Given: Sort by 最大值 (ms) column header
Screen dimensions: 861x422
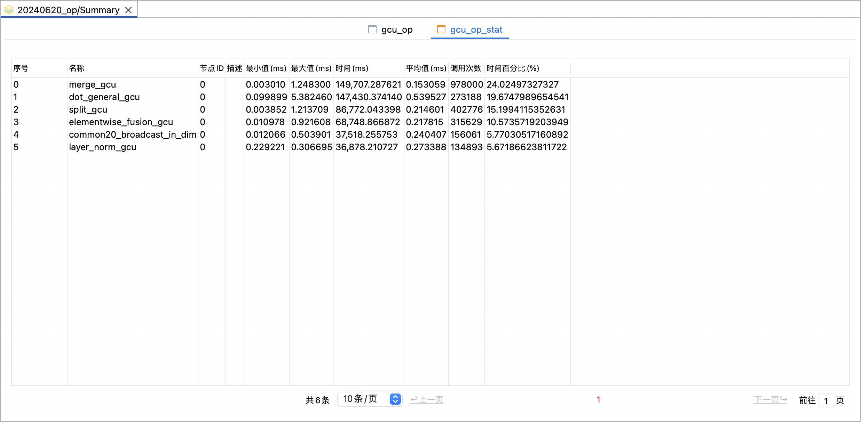Looking at the screenshot, I should click(x=311, y=68).
